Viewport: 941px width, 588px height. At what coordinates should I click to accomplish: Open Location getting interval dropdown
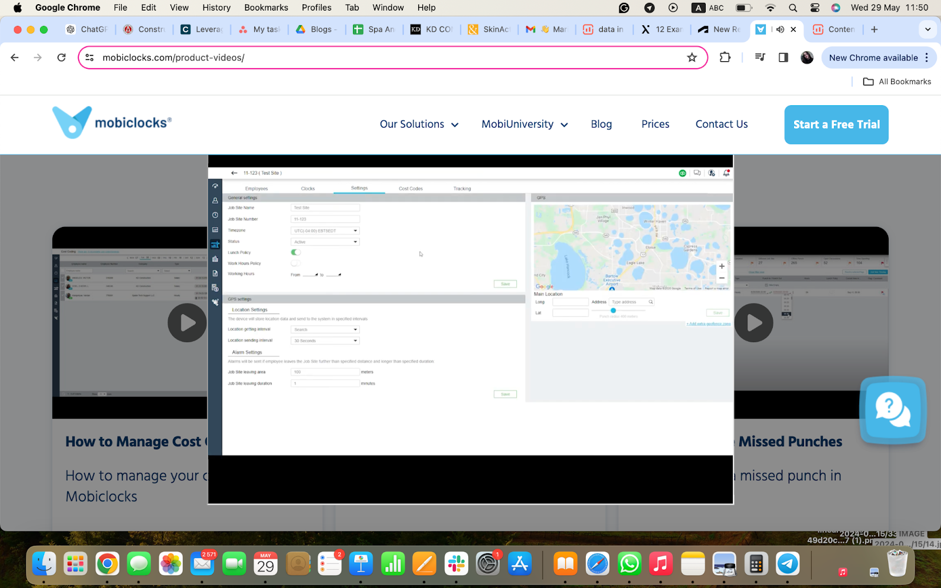[325, 329]
